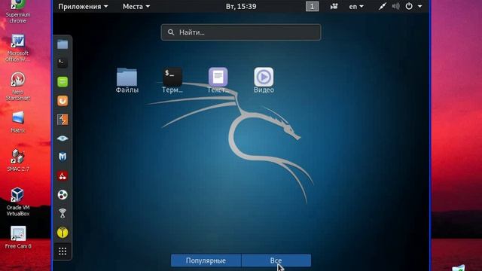Click the network status icon in top bar
Viewport: 482px width, 271px height.
click(x=382, y=7)
